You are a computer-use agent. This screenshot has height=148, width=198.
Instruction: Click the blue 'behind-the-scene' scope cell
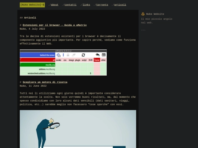(37, 55)
